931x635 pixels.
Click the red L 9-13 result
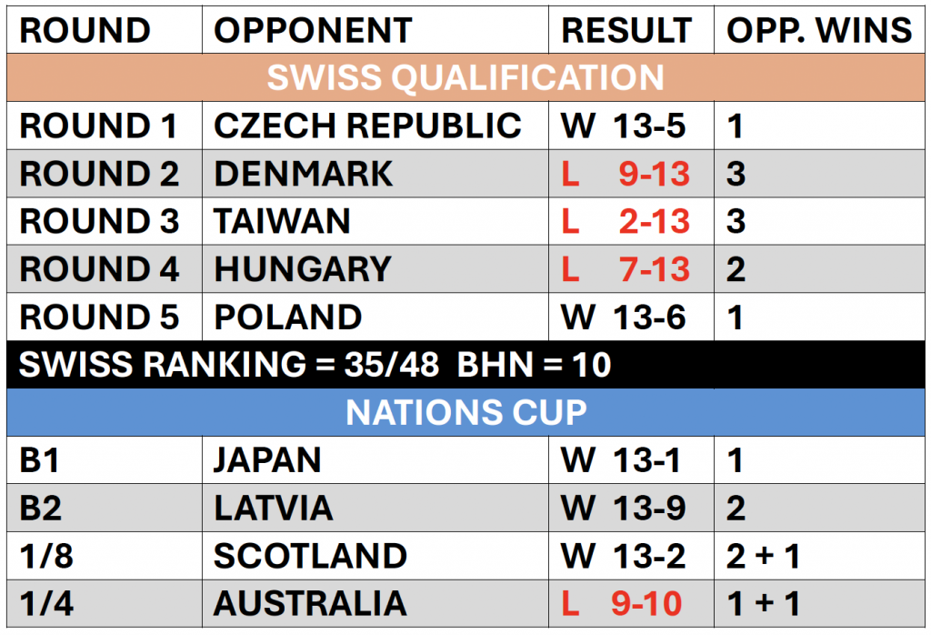[626, 174]
